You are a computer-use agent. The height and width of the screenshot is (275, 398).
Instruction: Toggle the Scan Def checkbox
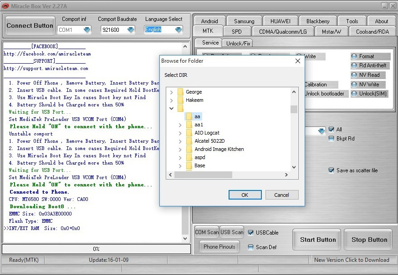coord(250,247)
